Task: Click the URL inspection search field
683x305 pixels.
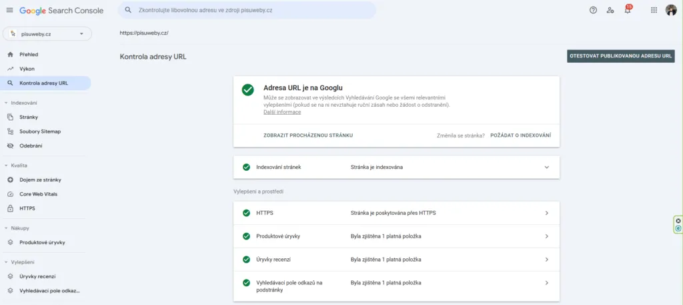Action: 247,10
